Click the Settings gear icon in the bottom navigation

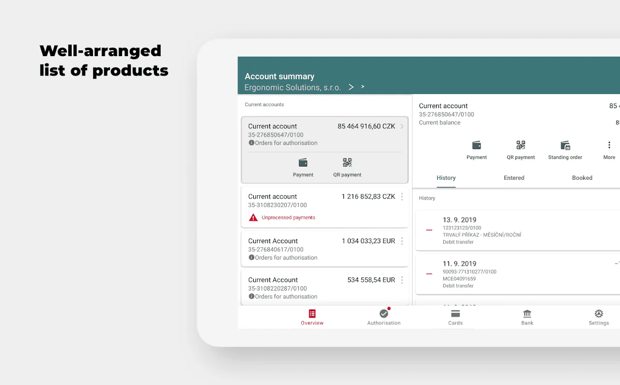(x=599, y=314)
